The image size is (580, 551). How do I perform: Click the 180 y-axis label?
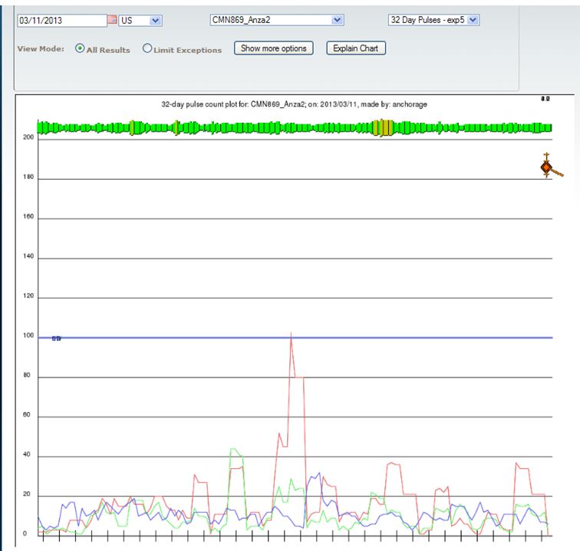[x=28, y=177]
